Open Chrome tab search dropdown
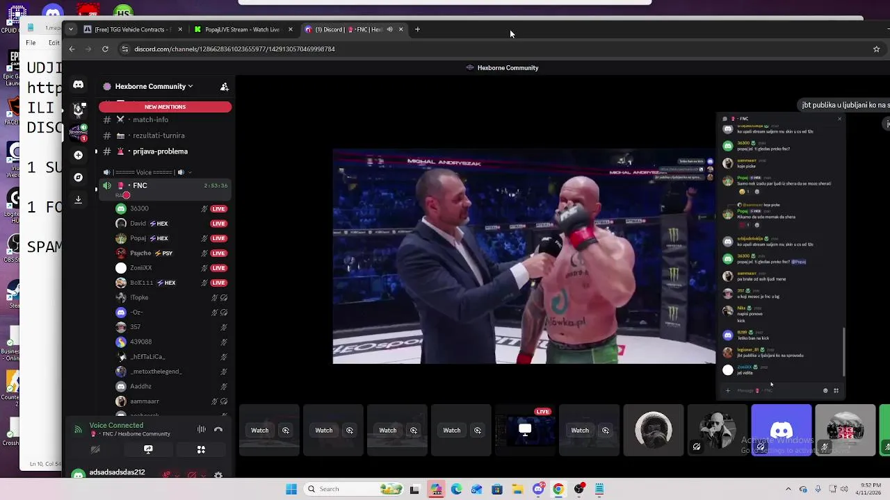 (71, 29)
